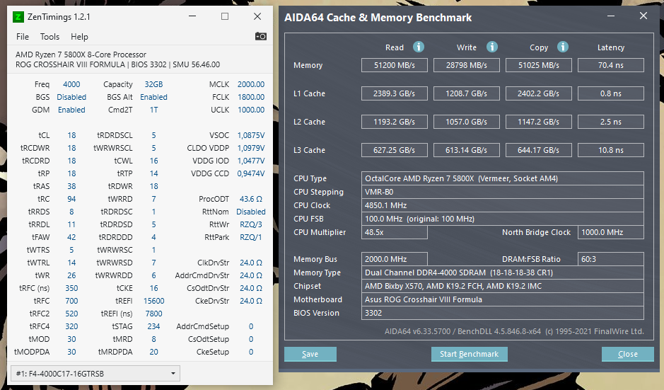The image size is (664, 390).
Task: Close the ZenTimings window
Action: coord(257,16)
